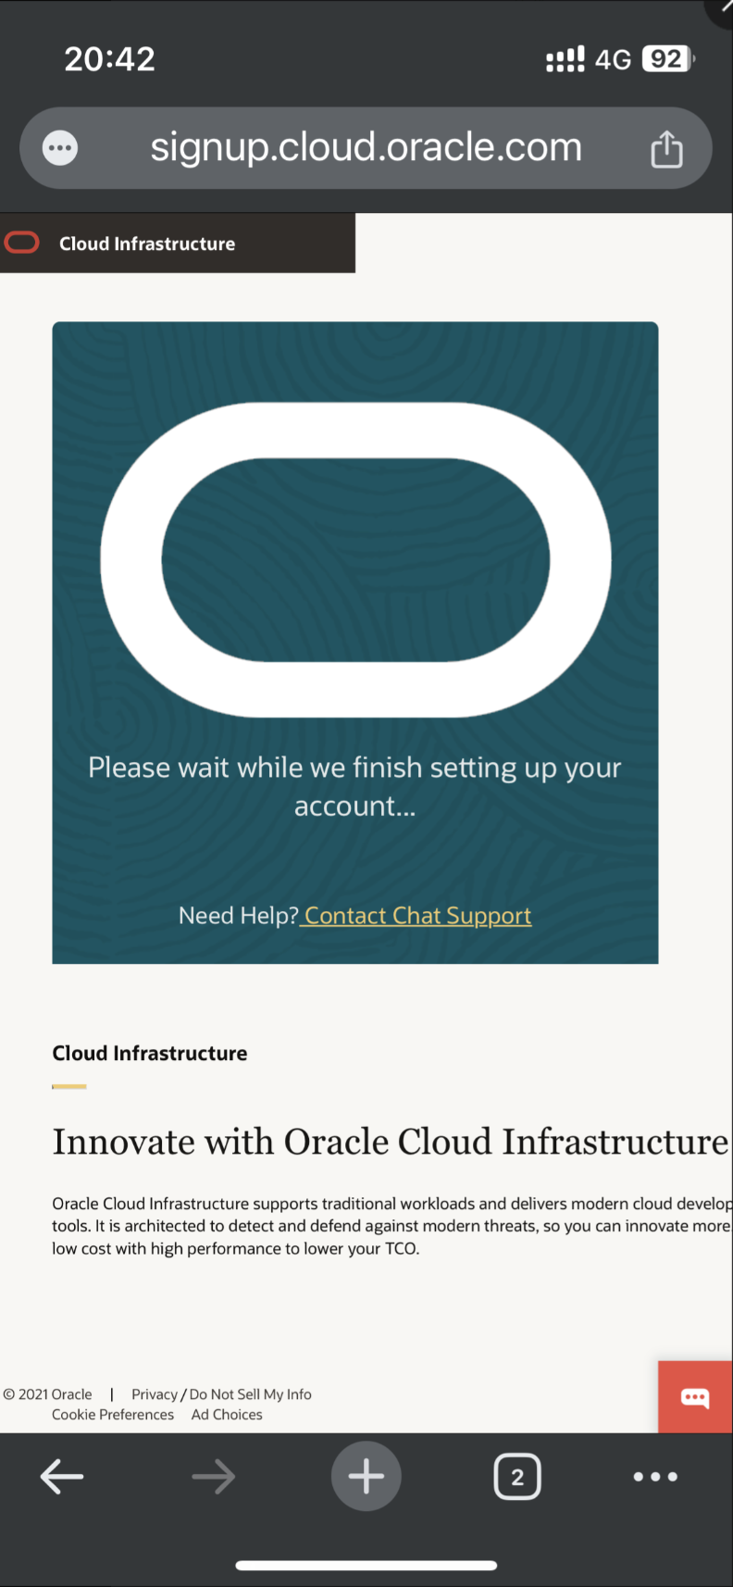Image resolution: width=733 pixels, height=1587 pixels.
Task: Open the Privacy link in footer
Action: [154, 1394]
